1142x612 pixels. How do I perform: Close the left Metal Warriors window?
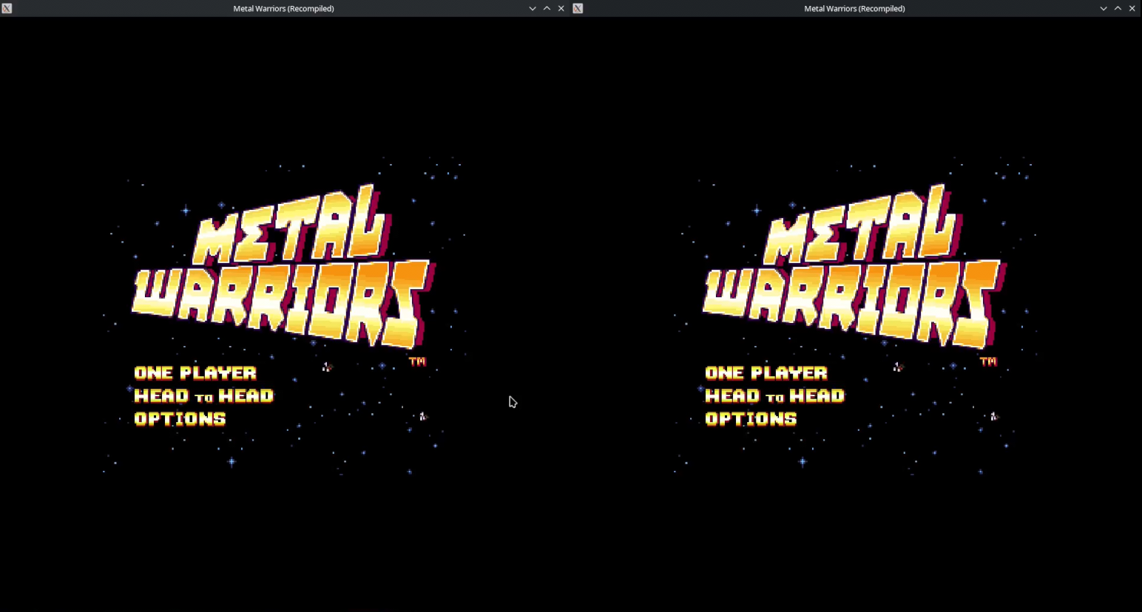(x=561, y=9)
